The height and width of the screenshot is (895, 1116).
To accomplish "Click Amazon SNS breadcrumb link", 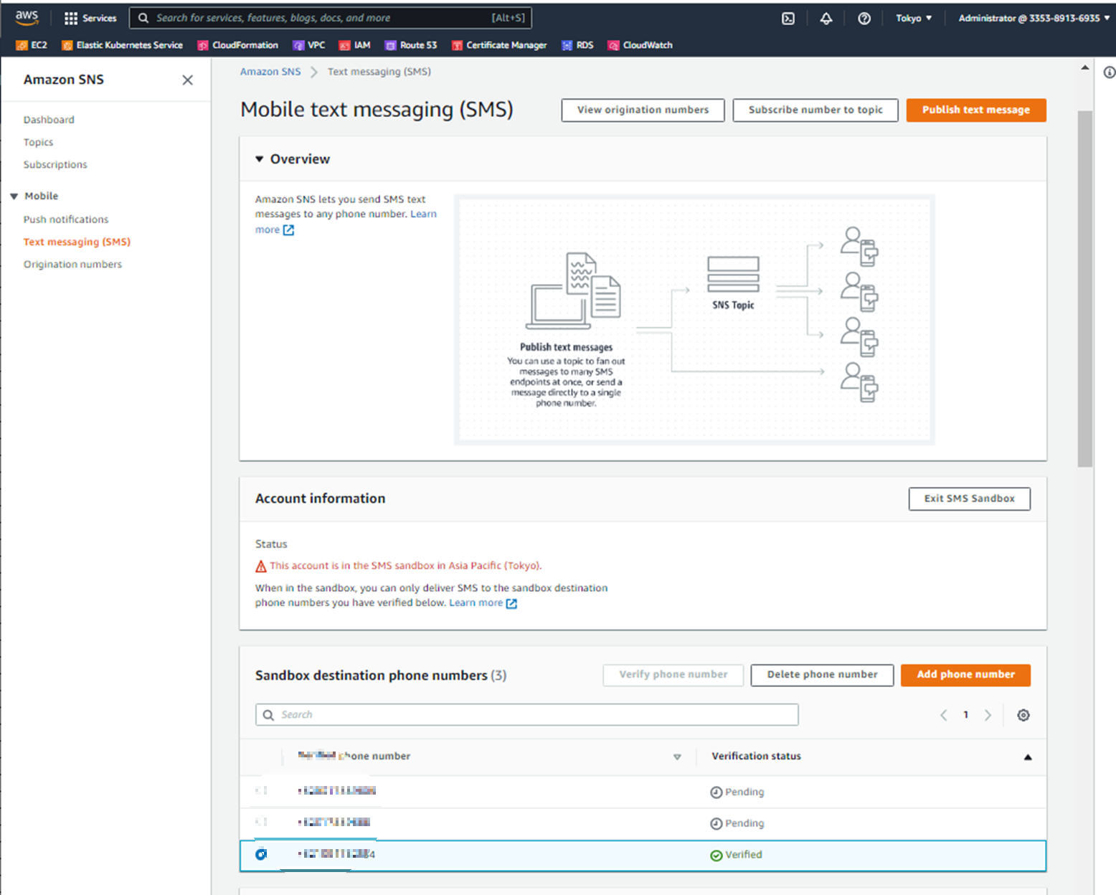I will pyautogui.click(x=270, y=72).
